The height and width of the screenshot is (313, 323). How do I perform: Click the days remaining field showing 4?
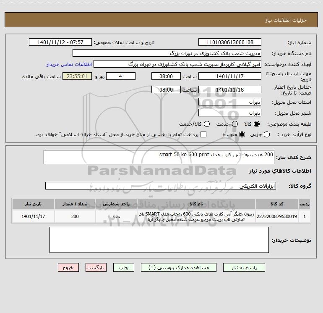(121, 76)
